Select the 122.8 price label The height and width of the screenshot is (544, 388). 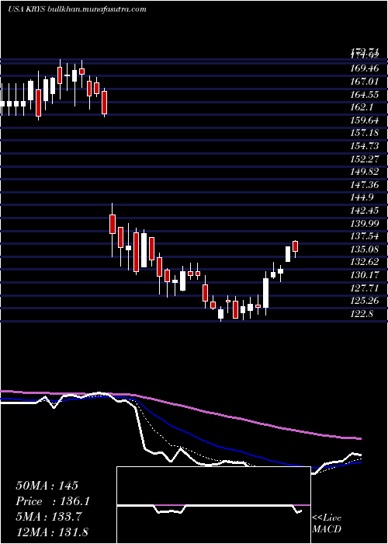(x=362, y=314)
